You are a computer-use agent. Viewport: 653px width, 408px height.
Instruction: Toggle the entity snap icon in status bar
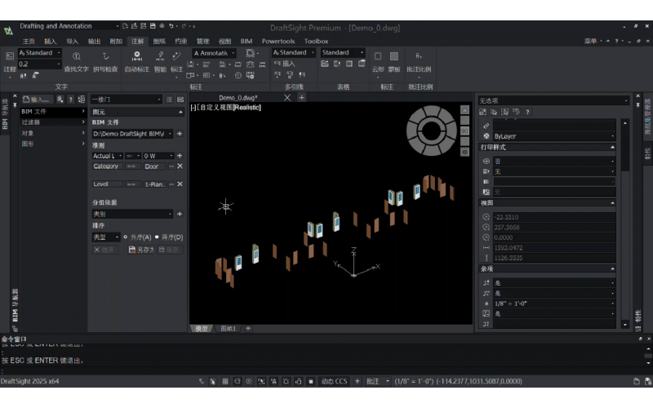[x=261, y=381]
